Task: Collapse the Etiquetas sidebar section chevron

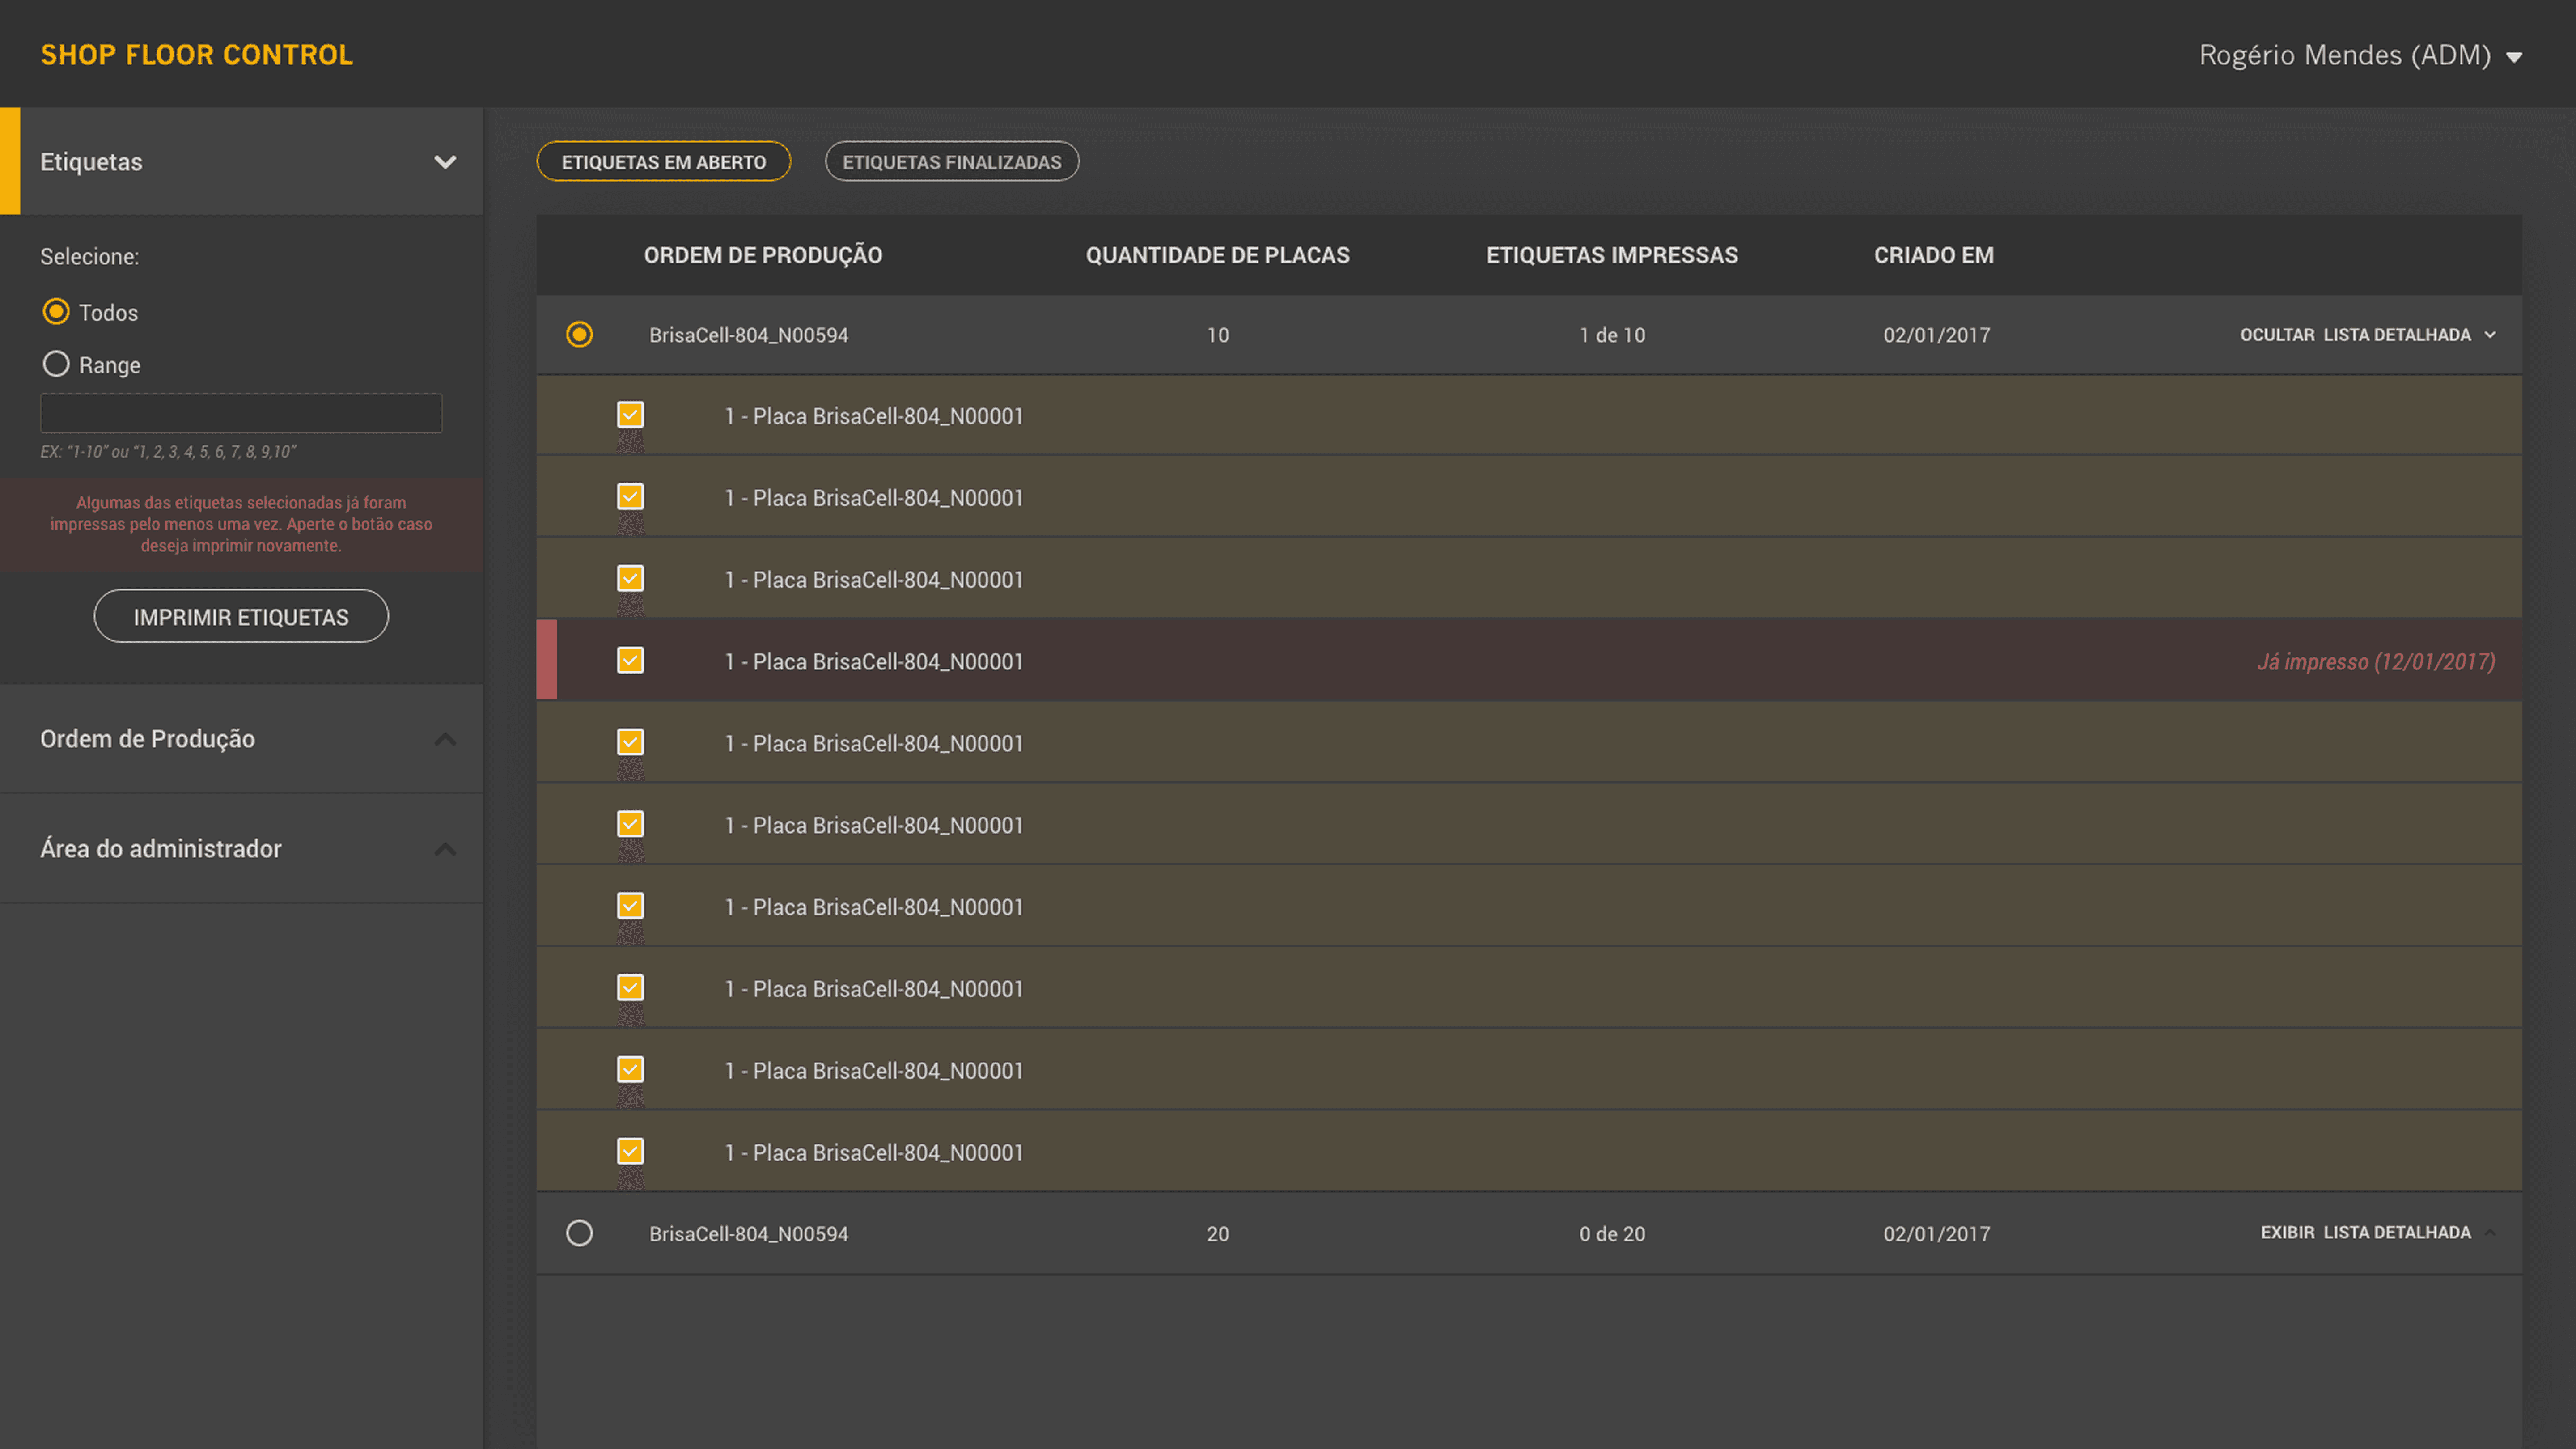Action: click(445, 162)
